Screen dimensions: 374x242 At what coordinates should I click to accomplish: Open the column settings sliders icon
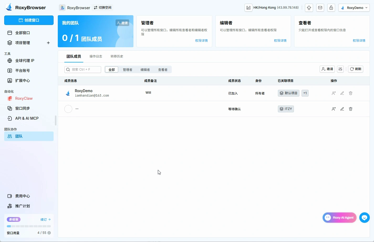(340, 69)
